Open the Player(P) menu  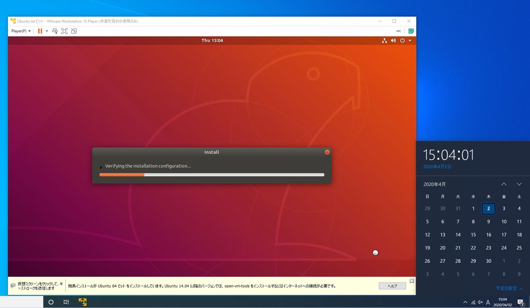click(21, 31)
